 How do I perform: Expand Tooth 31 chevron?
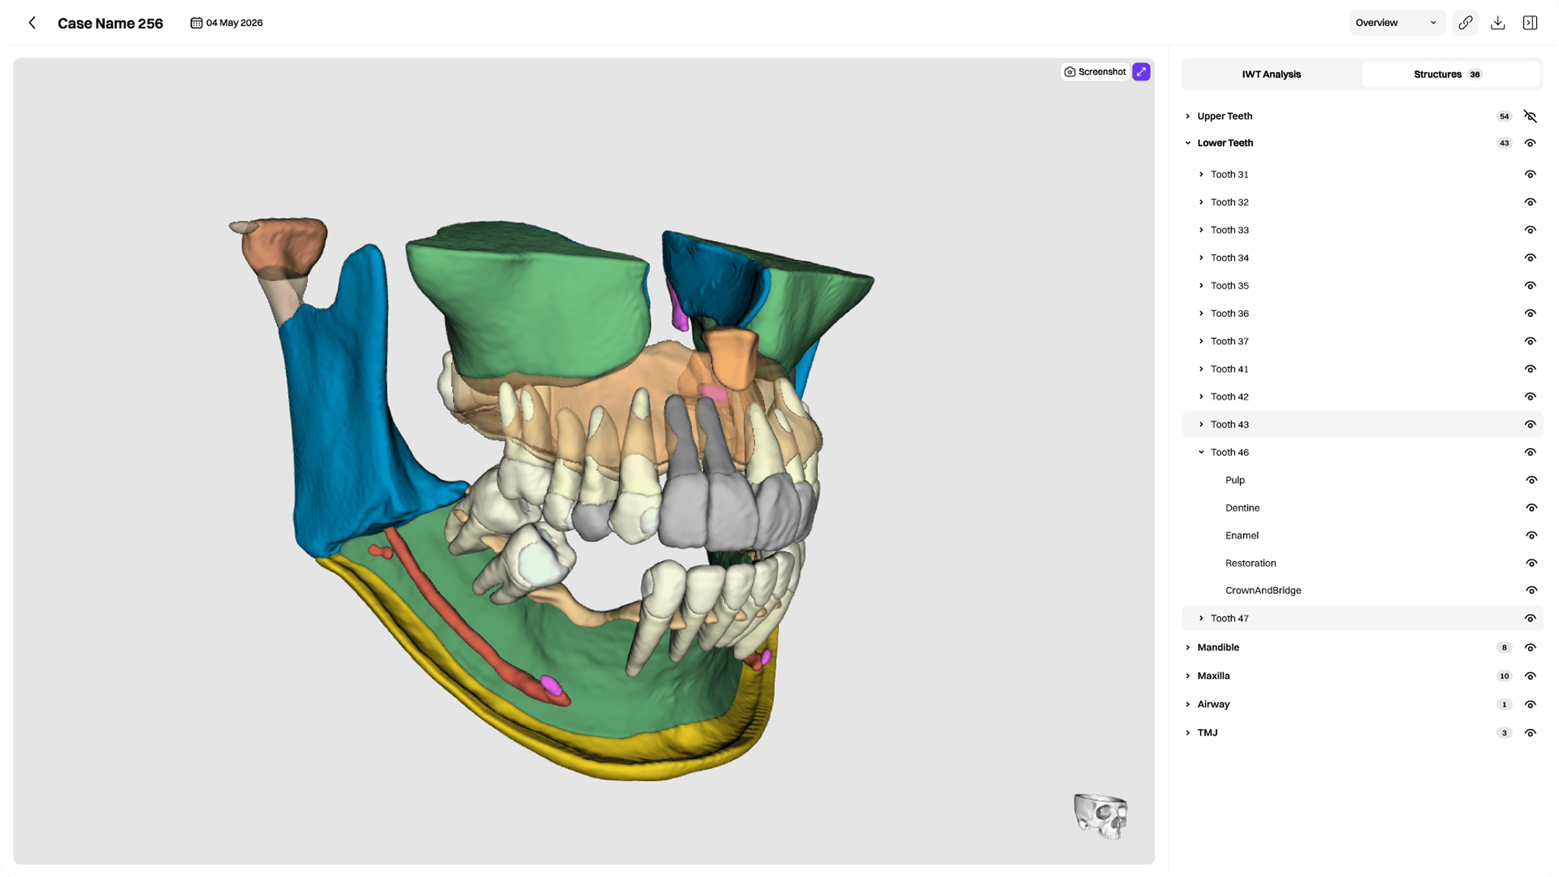pyautogui.click(x=1201, y=174)
